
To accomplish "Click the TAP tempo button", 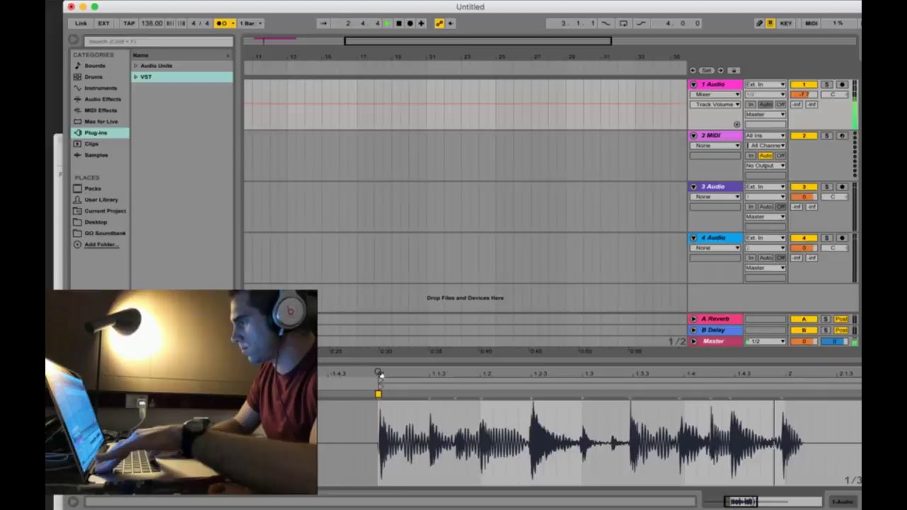I will [x=129, y=23].
